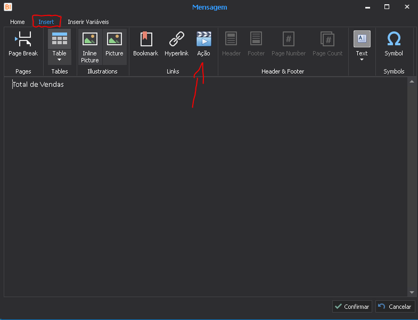Select the Insert ribbon tab
418x320 pixels.
click(46, 22)
